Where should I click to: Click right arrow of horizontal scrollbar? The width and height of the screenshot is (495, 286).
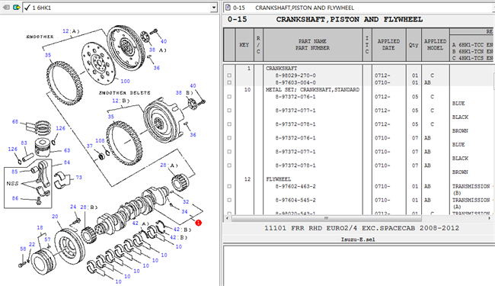tap(490, 218)
